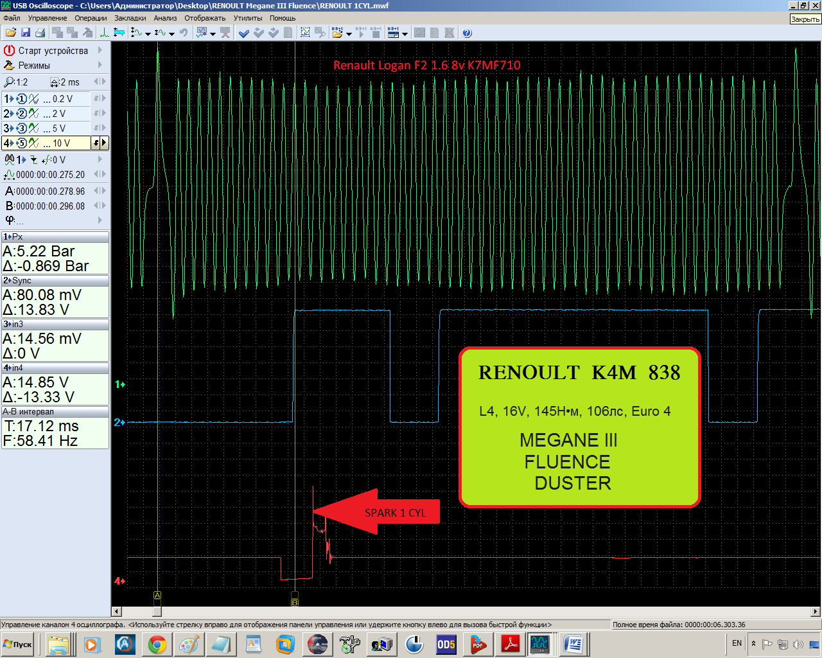Image resolution: width=822 pixels, height=658 pixels.
Task: Click the single-peak waveform marker toolbar icon
Action: click(104, 32)
